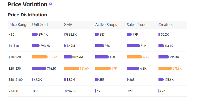
Task: Click the orange 813.7K unit sold bar
Action: point(40,57)
